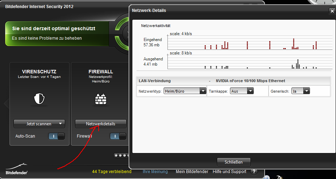The image size is (336, 179).
Task: Click the second page indicator dot
Action: 120,155
